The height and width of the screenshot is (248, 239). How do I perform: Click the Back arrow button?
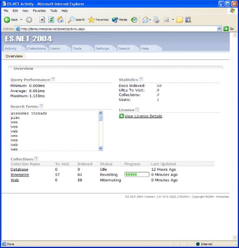7,20
